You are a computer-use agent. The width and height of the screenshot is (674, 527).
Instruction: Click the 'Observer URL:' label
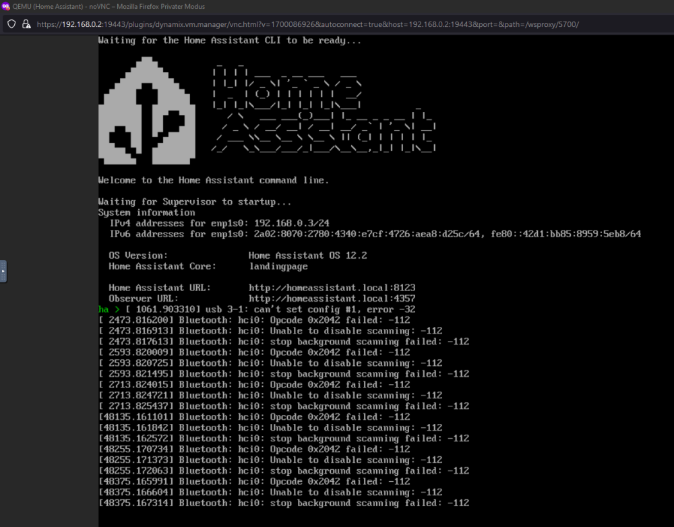[x=144, y=299]
